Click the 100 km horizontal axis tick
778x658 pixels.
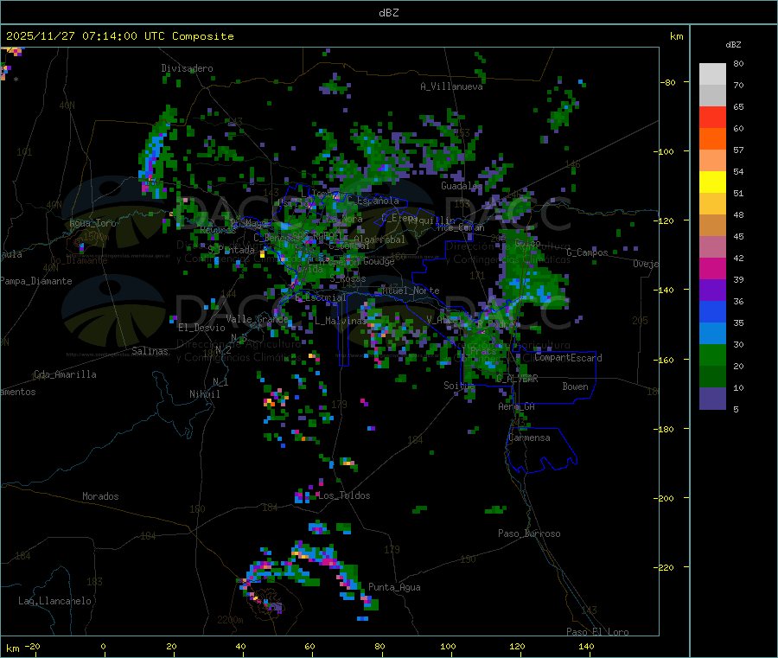[x=448, y=646]
